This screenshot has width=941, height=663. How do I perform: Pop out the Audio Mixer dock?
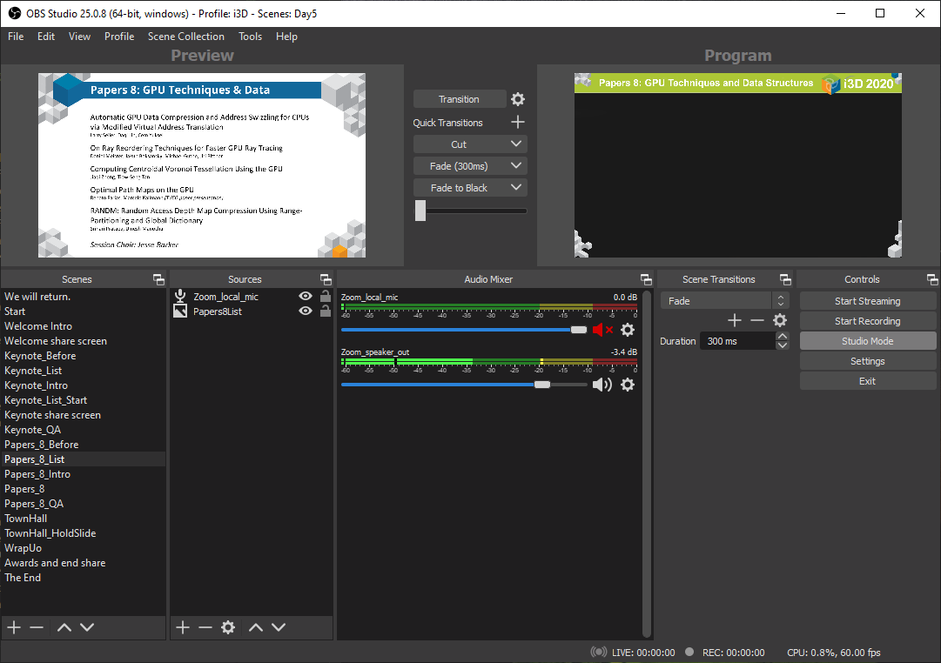coord(646,279)
